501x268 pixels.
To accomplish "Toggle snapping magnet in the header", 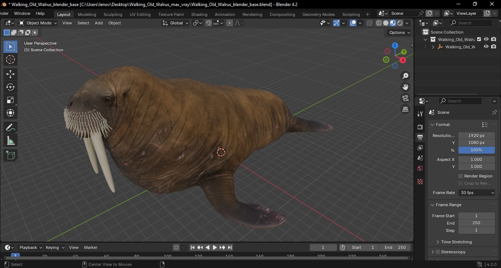I will (208, 23).
